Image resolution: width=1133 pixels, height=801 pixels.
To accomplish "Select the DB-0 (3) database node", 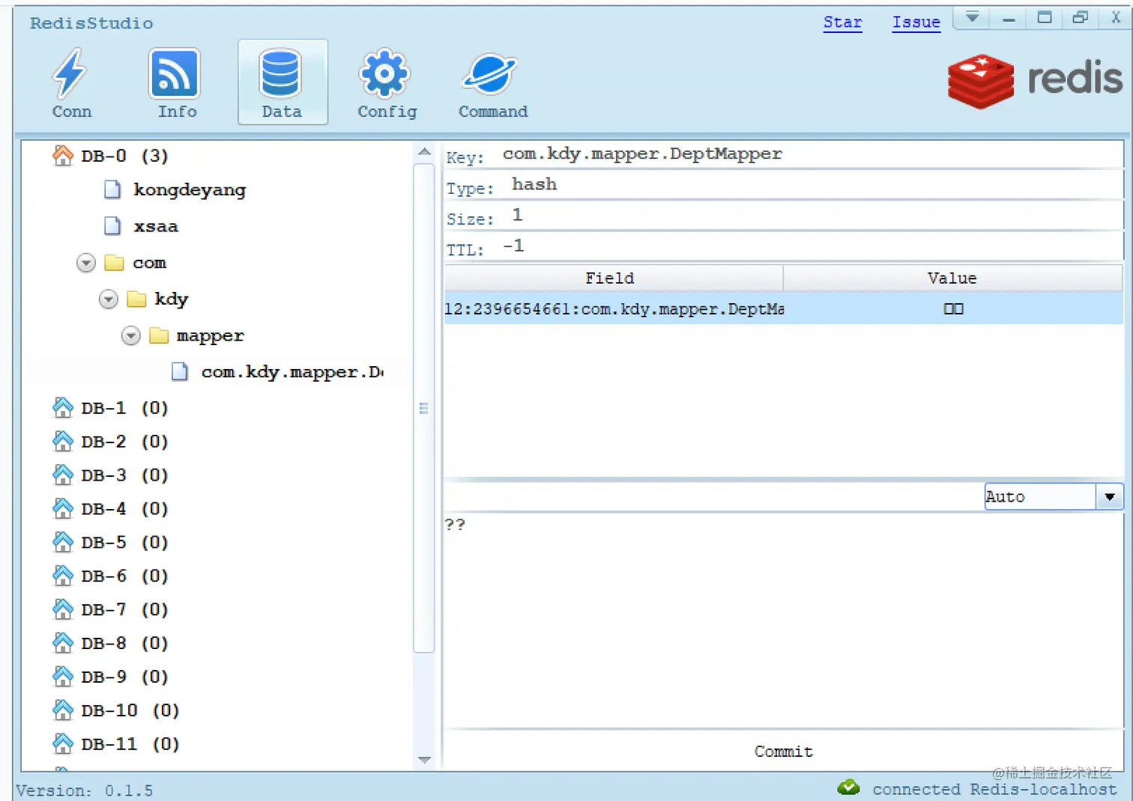I will [x=124, y=156].
